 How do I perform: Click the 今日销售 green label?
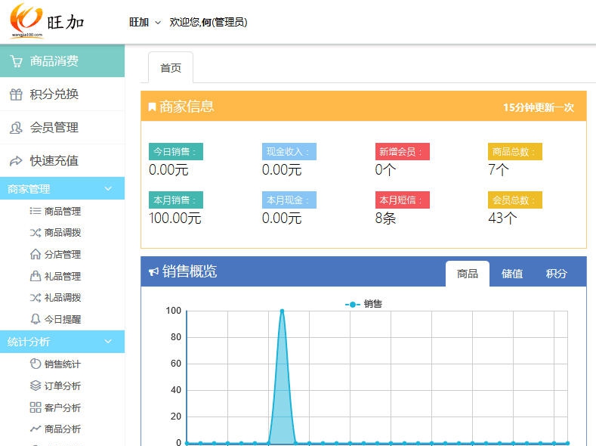pyautogui.click(x=175, y=151)
